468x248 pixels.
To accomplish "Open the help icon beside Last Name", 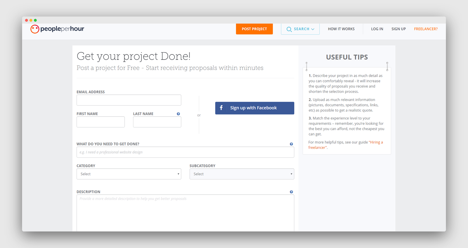I will (178, 114).
